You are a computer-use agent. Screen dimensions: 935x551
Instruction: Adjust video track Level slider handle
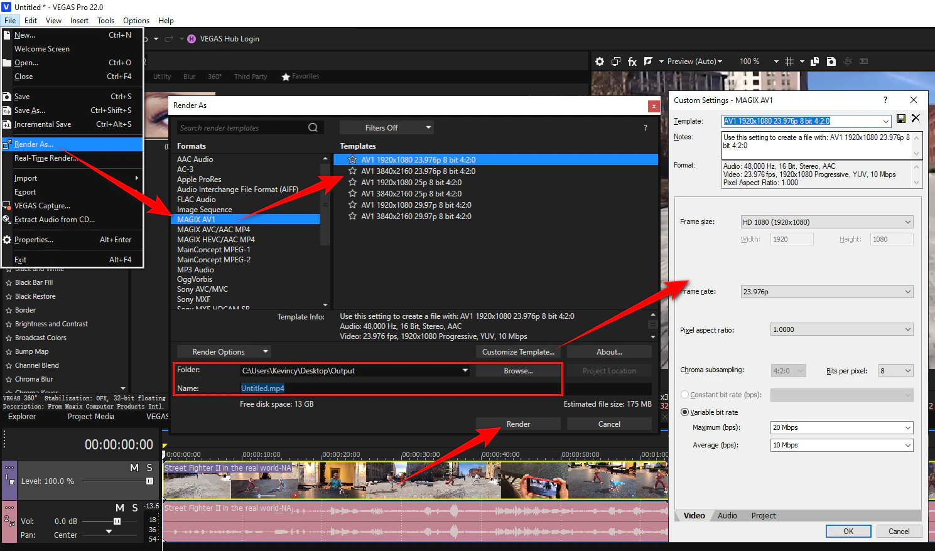(x=149, y=481)
